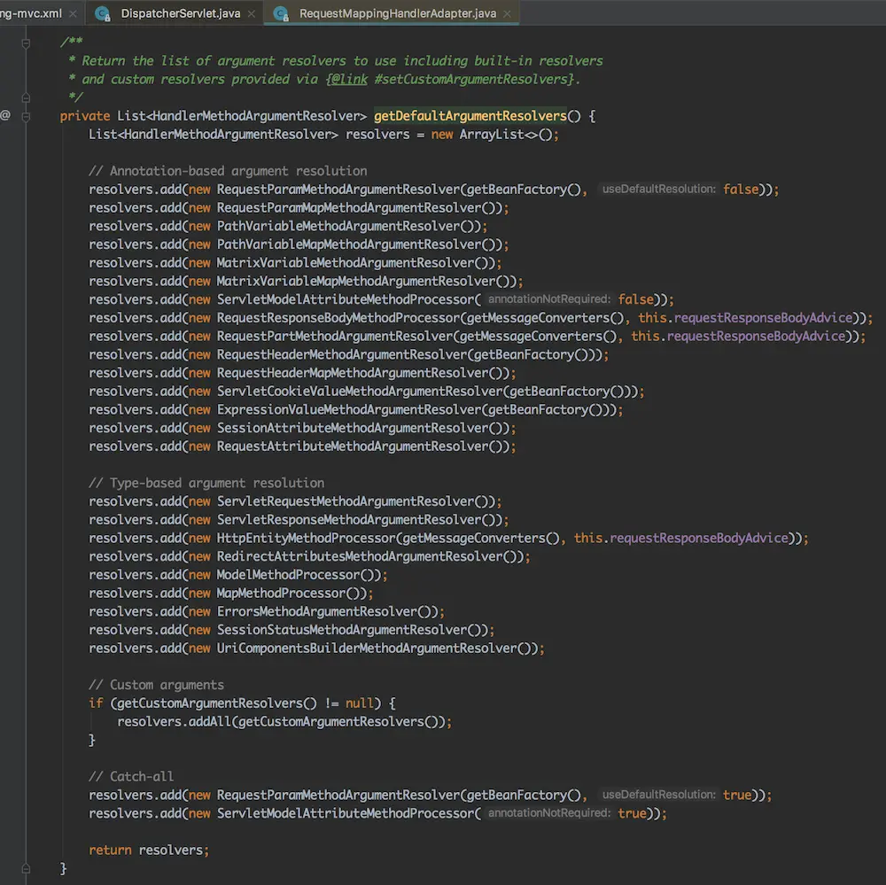Click the getDefaultArgumentResolvers method name
886x885 pixels.
(x=470, y=116)
